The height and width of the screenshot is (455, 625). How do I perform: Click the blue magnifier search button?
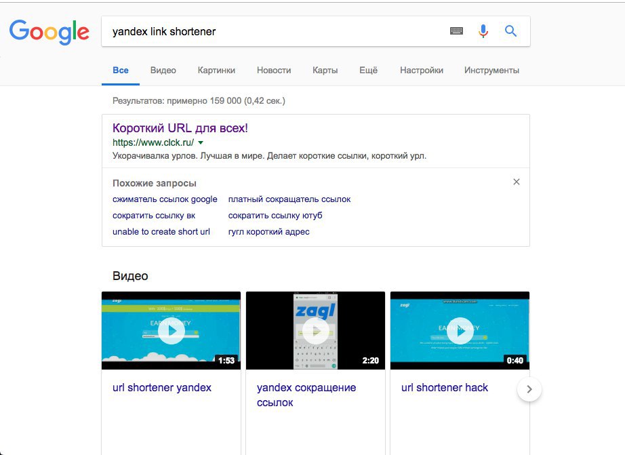pyautogui.click(x=510, y=31)
